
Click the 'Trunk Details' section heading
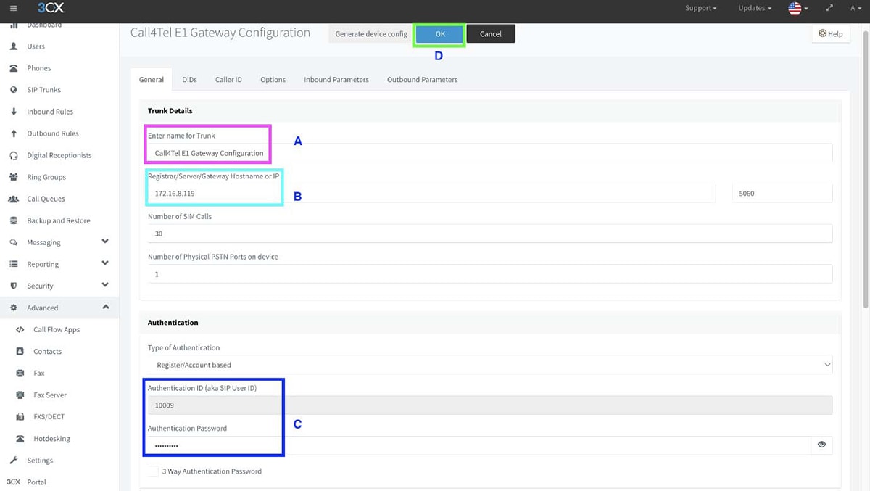point(170,111)
